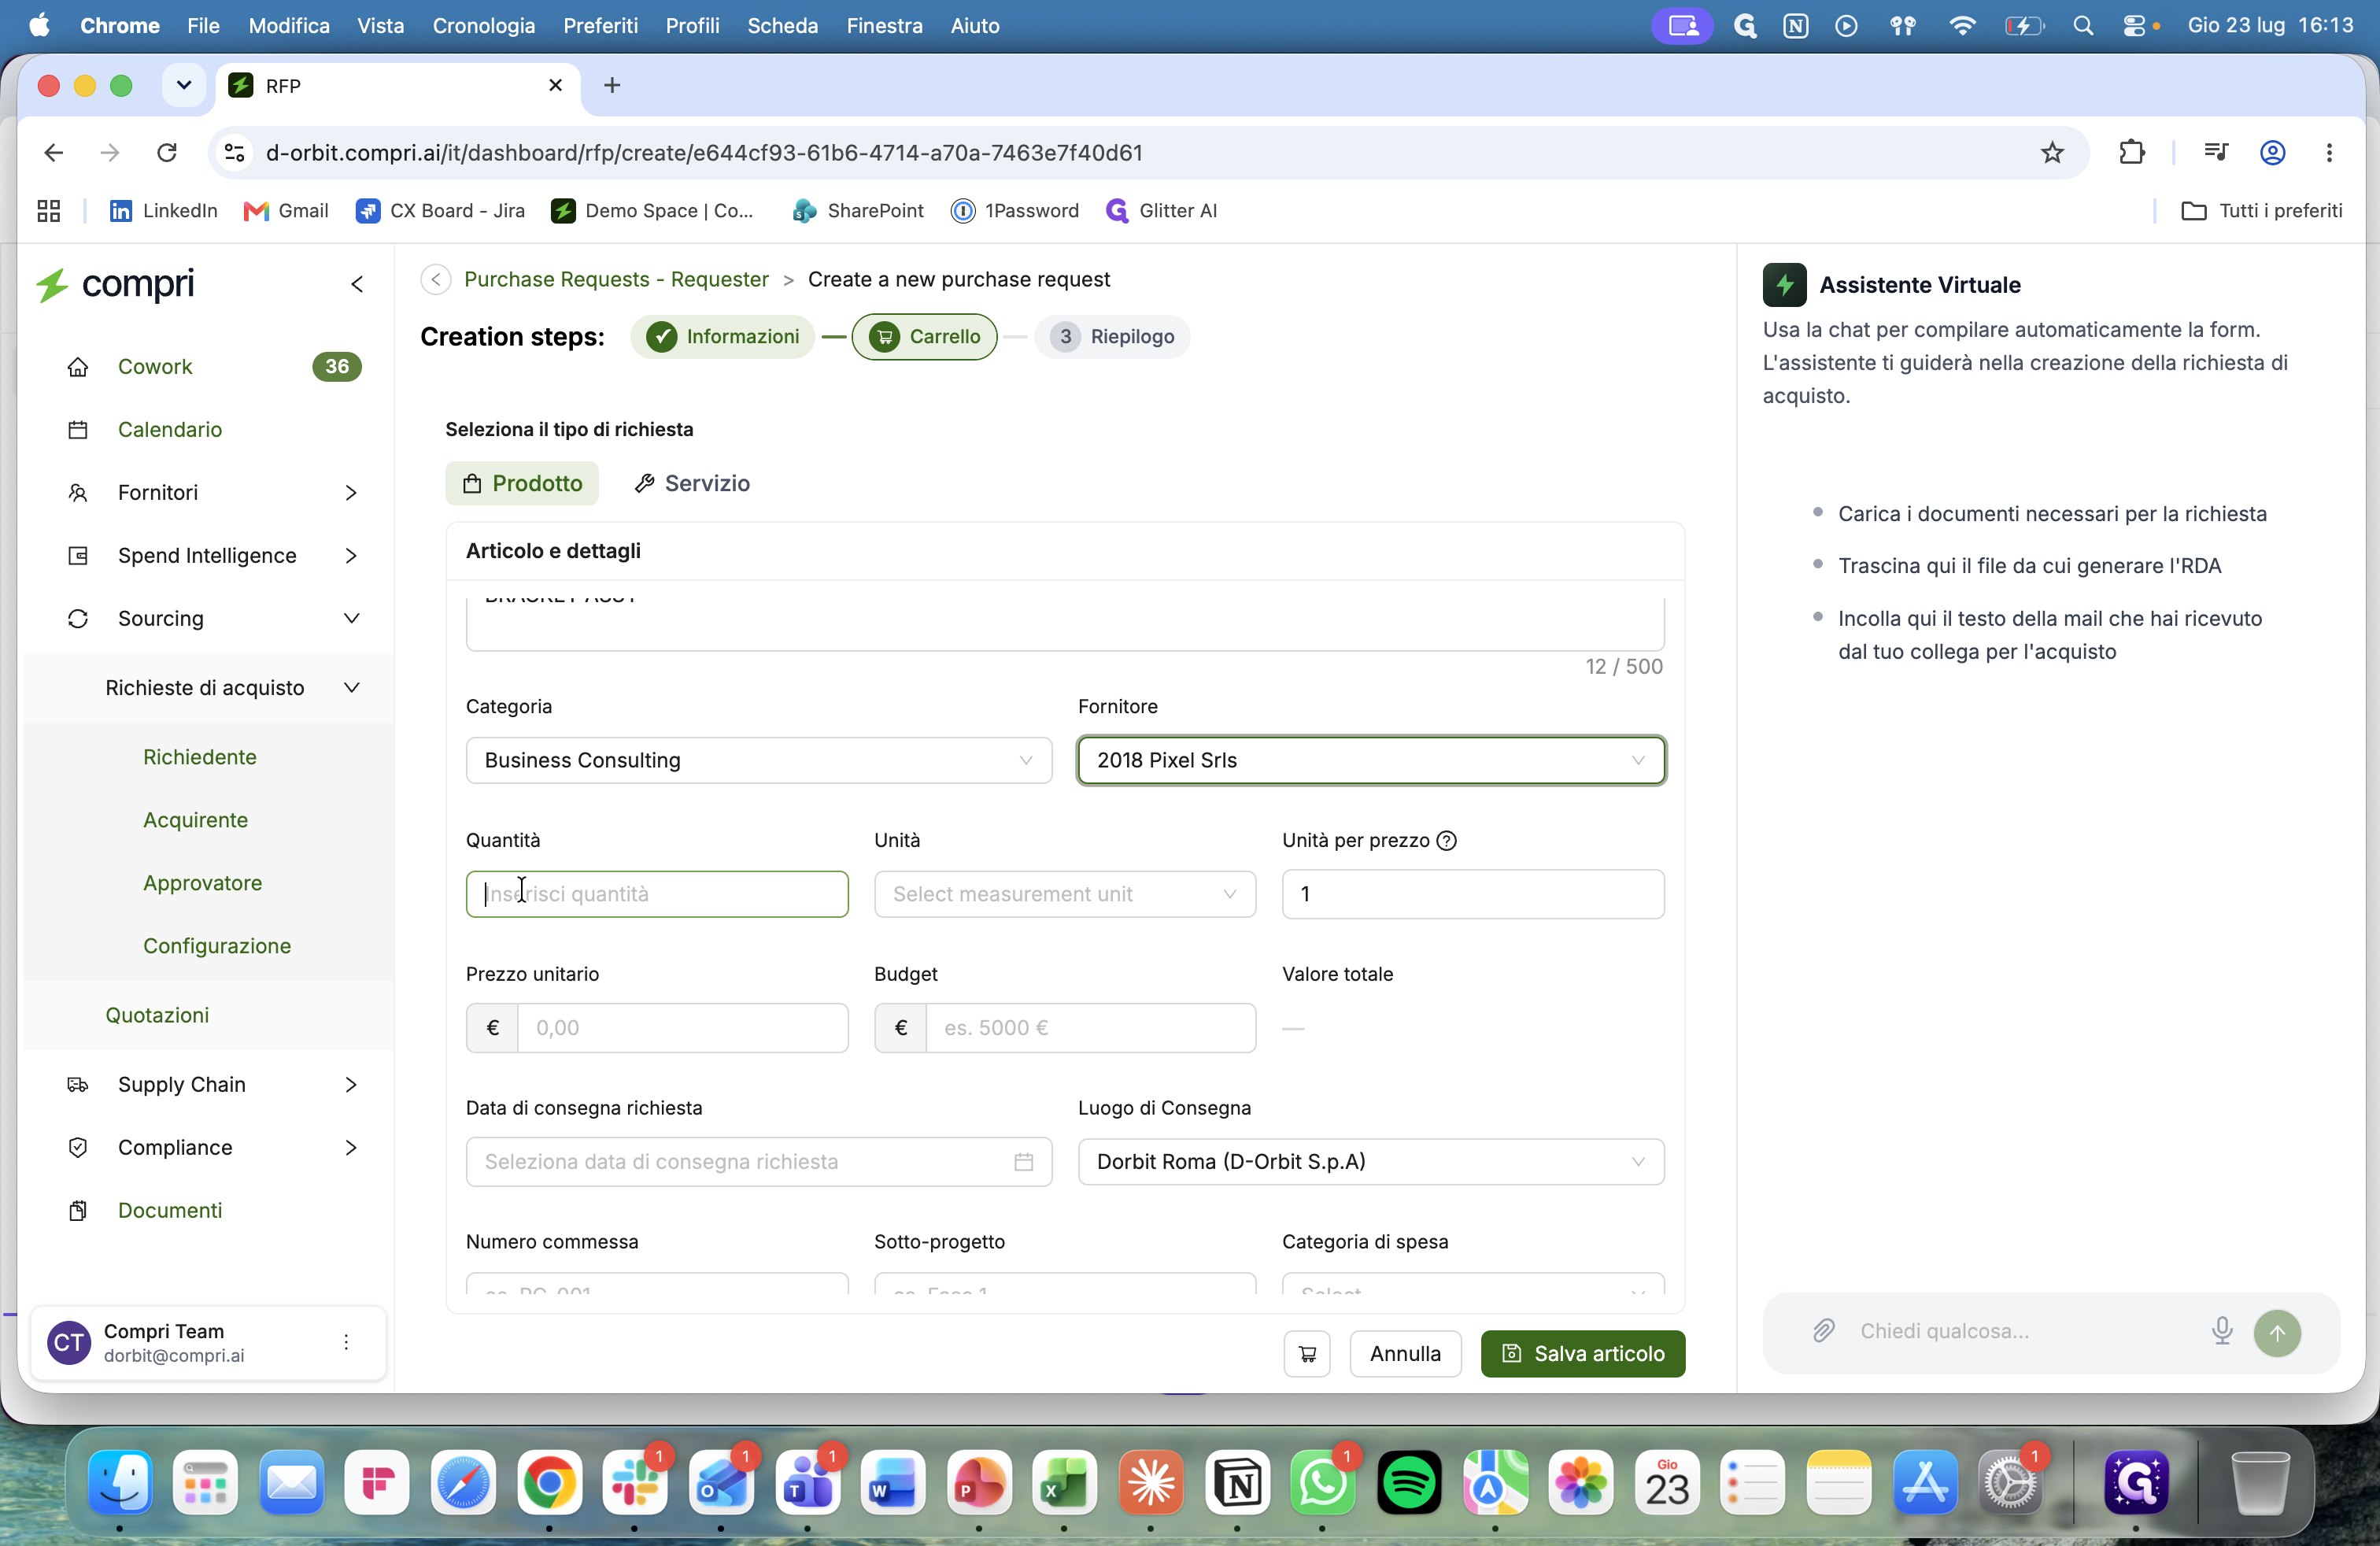2380x1546 pixels.
Task: Open Quotazioni in the sidebar
Action: [x=157, y=1015]
